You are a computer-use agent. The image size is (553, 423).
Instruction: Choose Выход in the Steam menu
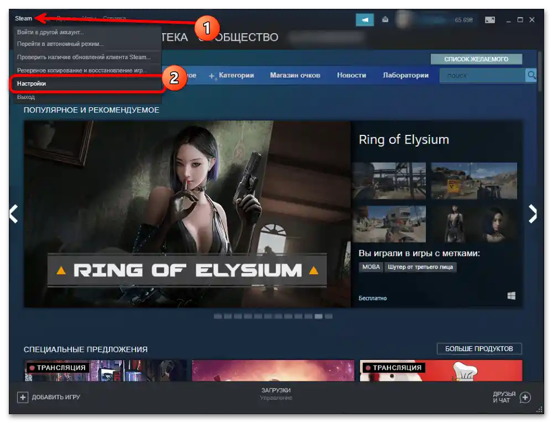26,97
